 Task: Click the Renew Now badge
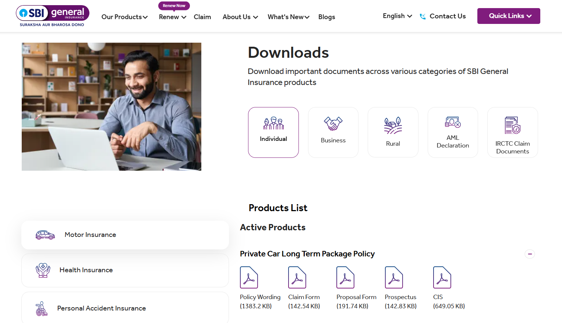coord(174,6)
